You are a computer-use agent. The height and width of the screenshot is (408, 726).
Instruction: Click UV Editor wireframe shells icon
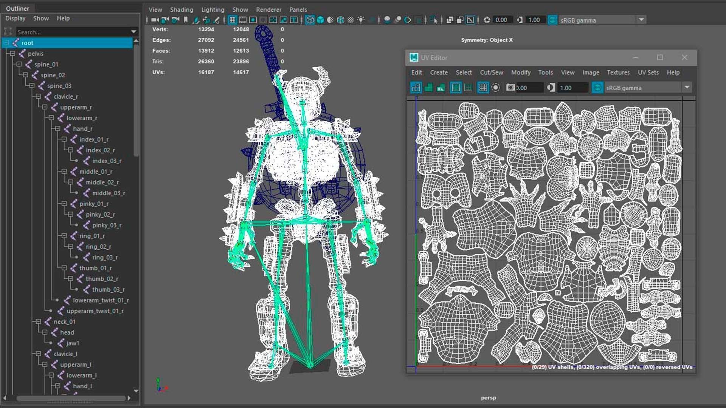point(416,88)
